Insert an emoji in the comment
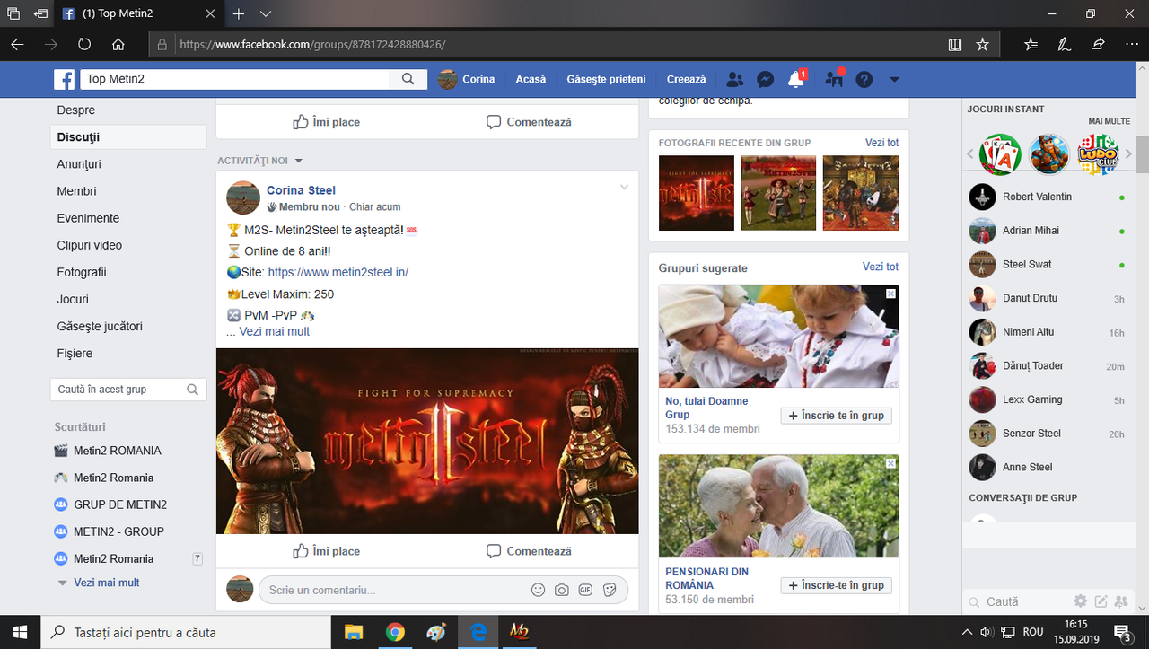This screenshot has height=649, width=1149. tap(538, 590)
